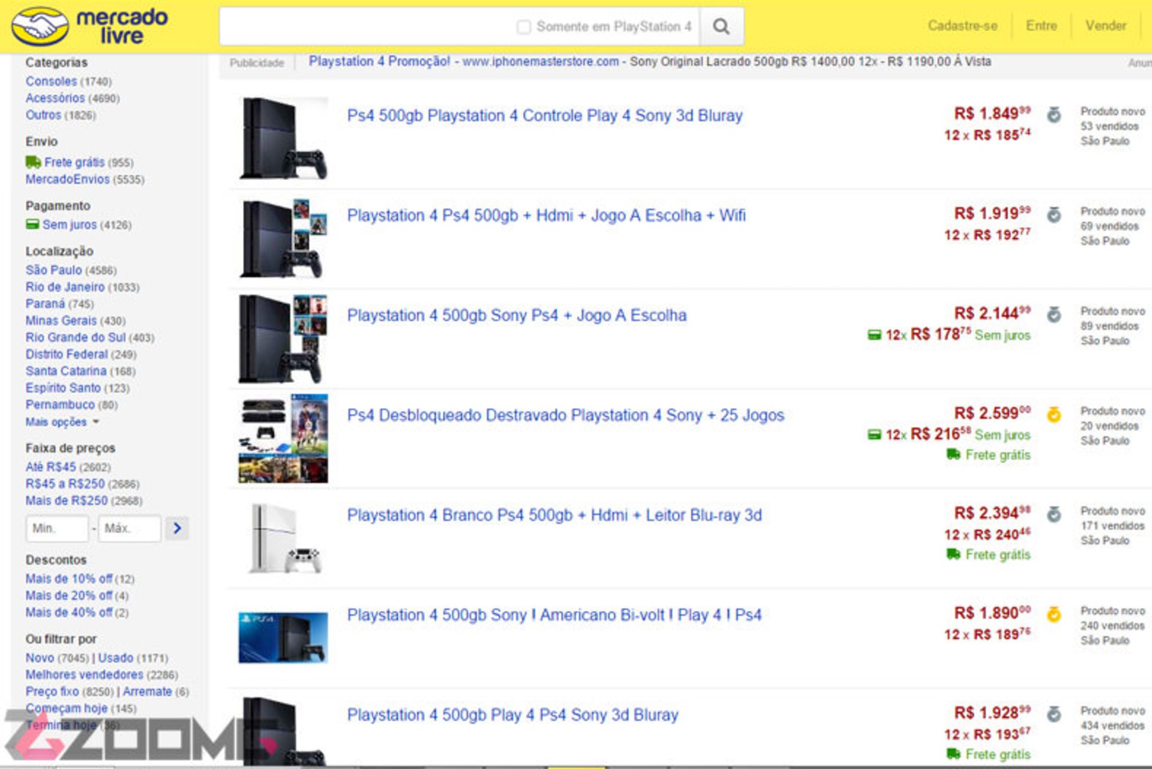The width and height of the screenshot is (1152, 769).
Task: Click the green card icon beside Sem juros filter
Action: click(x=32, y=225)
